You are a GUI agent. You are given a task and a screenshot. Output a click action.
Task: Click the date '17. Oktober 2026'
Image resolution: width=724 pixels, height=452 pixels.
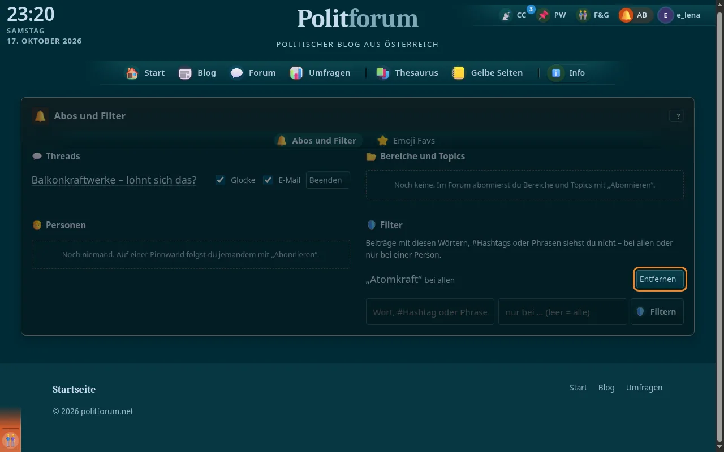click(44, 41)
